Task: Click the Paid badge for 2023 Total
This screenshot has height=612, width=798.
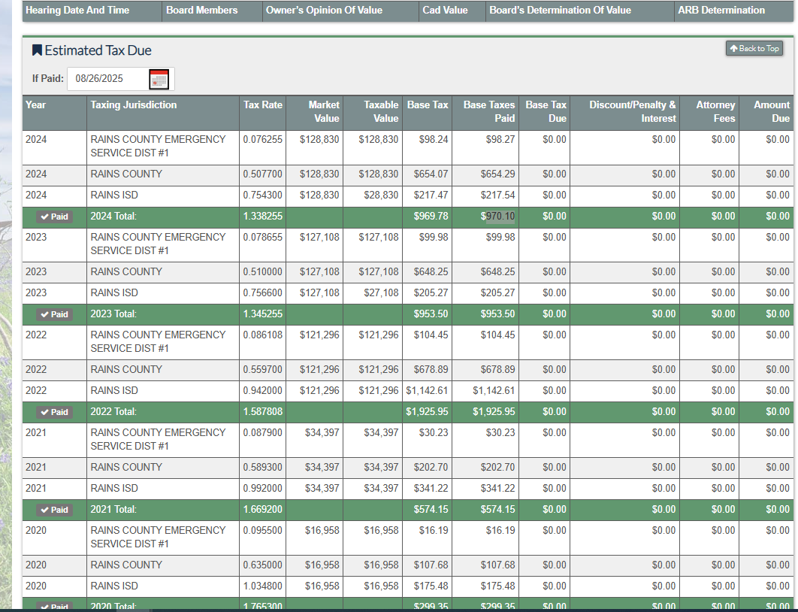Action: tap(54, 314)
